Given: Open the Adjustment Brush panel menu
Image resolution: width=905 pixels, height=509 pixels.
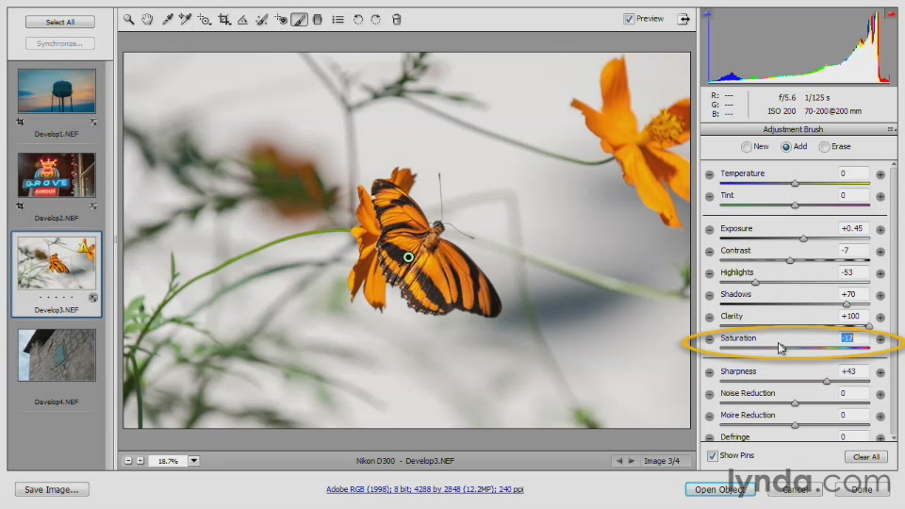Looking at the screenshot, I should [890, 129].
